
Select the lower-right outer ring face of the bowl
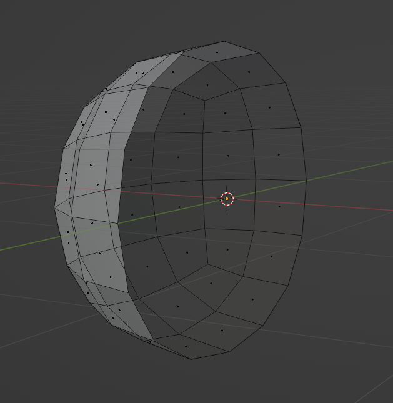270,257
